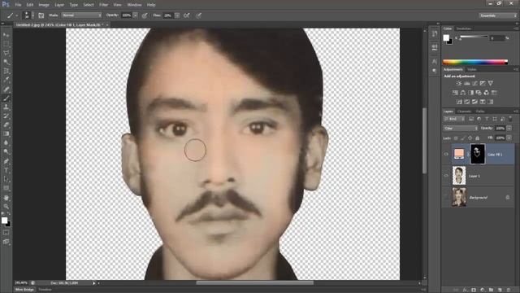
Task: Select the Dodge tool
Action: coord(6,152)
